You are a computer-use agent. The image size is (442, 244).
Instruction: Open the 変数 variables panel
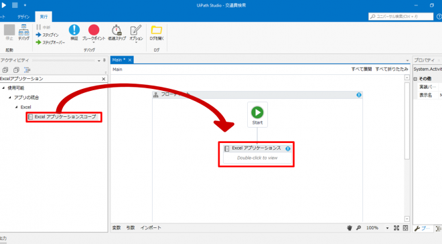coord(117,228)
